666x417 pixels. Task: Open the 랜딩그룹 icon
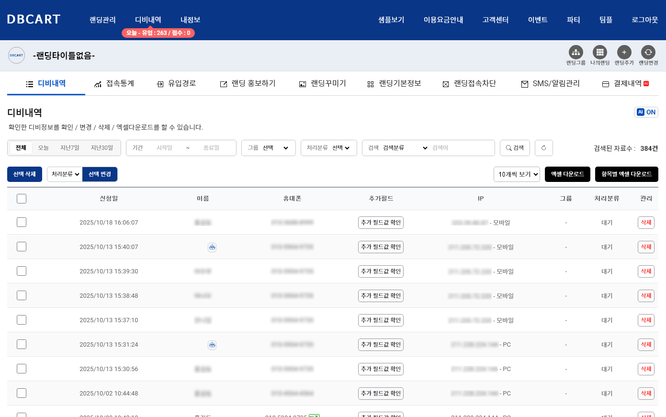(576, 52)
